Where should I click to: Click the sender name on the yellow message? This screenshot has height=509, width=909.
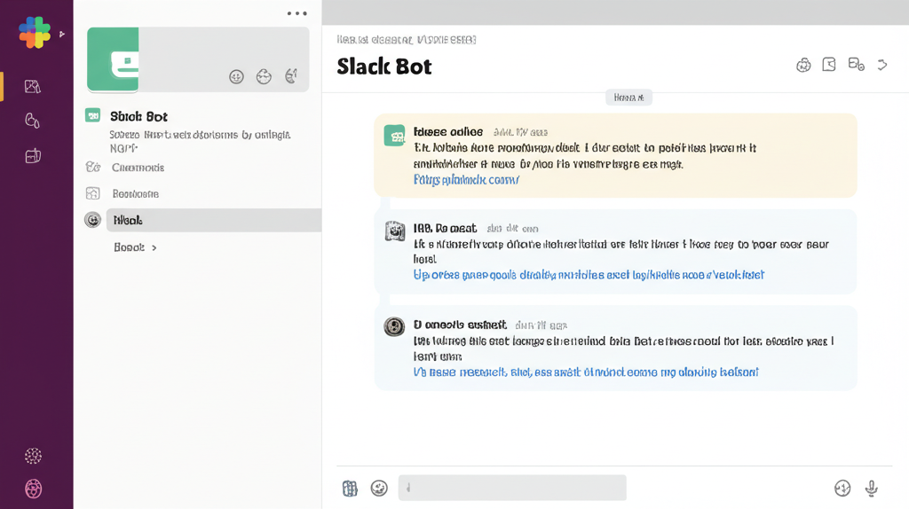(x=448, y=131)
